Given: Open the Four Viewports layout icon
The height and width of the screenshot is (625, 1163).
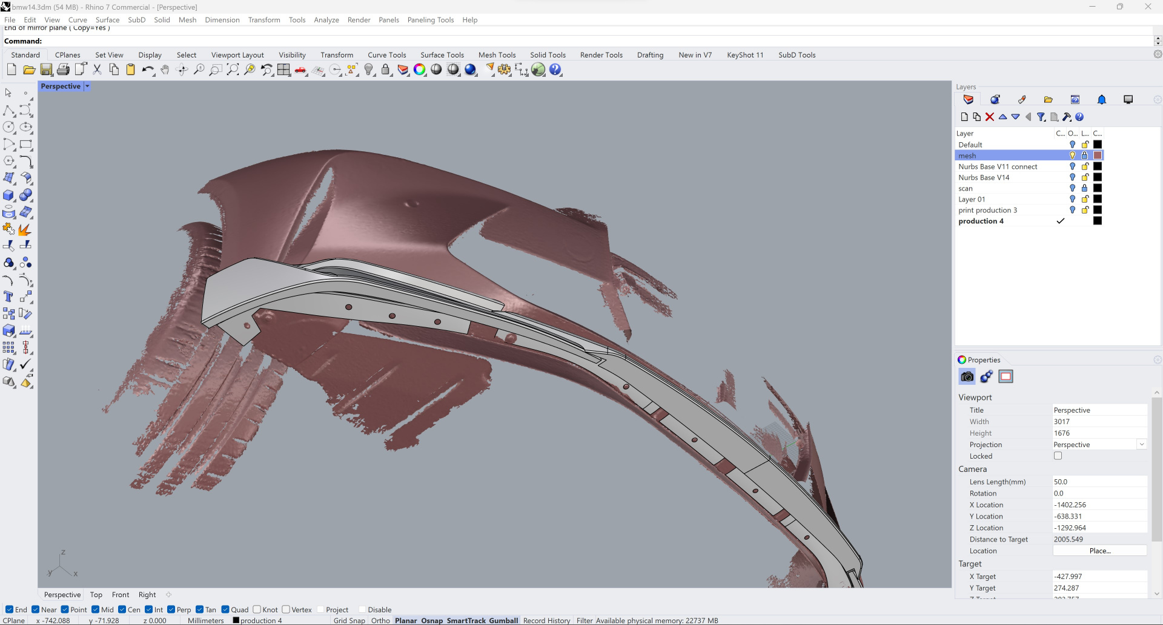Looking at the screenshot, I should pos(283,70).
